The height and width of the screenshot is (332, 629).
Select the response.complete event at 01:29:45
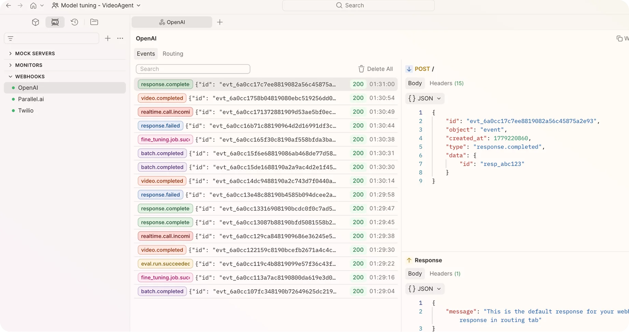pos(266,222)
